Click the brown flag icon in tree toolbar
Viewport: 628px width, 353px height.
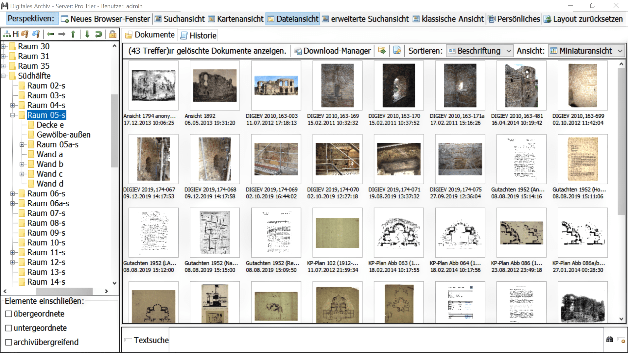point(25,34)
